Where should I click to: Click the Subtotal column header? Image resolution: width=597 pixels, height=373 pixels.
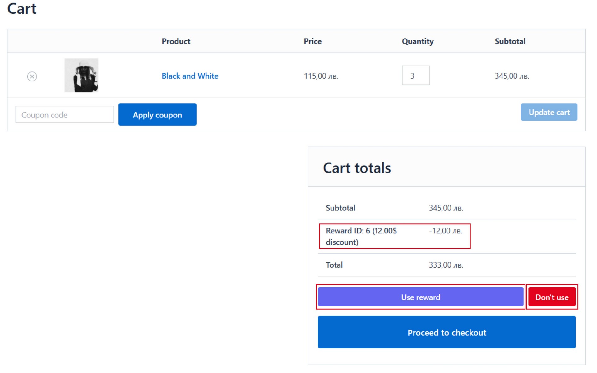[x=510, y=41]
